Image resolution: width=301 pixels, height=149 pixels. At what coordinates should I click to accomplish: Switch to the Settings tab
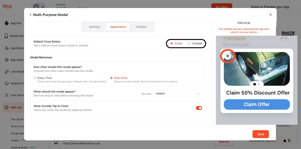pos(94,27)
